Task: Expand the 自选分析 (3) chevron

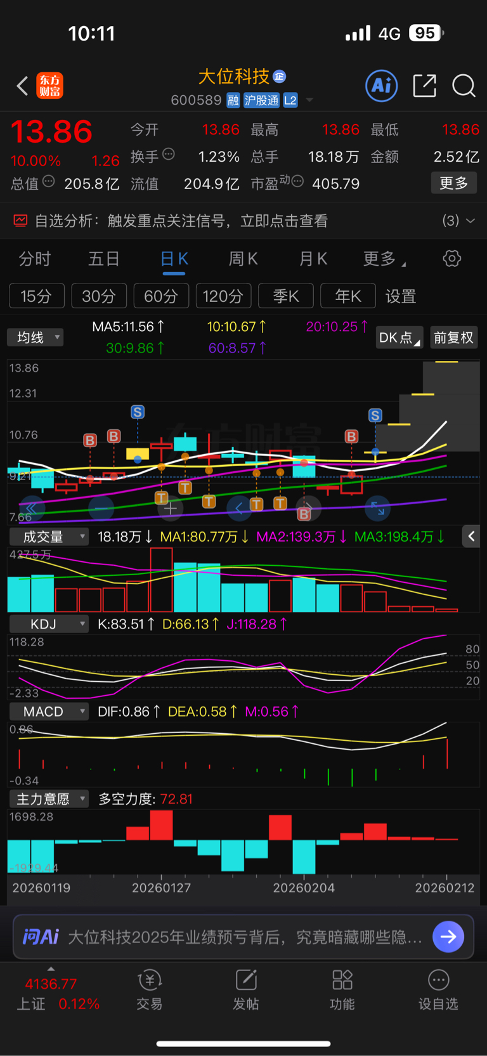Action: [471, 221]
